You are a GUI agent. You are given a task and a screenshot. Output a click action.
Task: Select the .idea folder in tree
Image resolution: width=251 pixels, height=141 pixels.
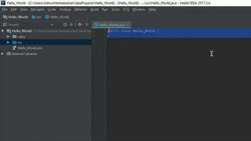21,36
